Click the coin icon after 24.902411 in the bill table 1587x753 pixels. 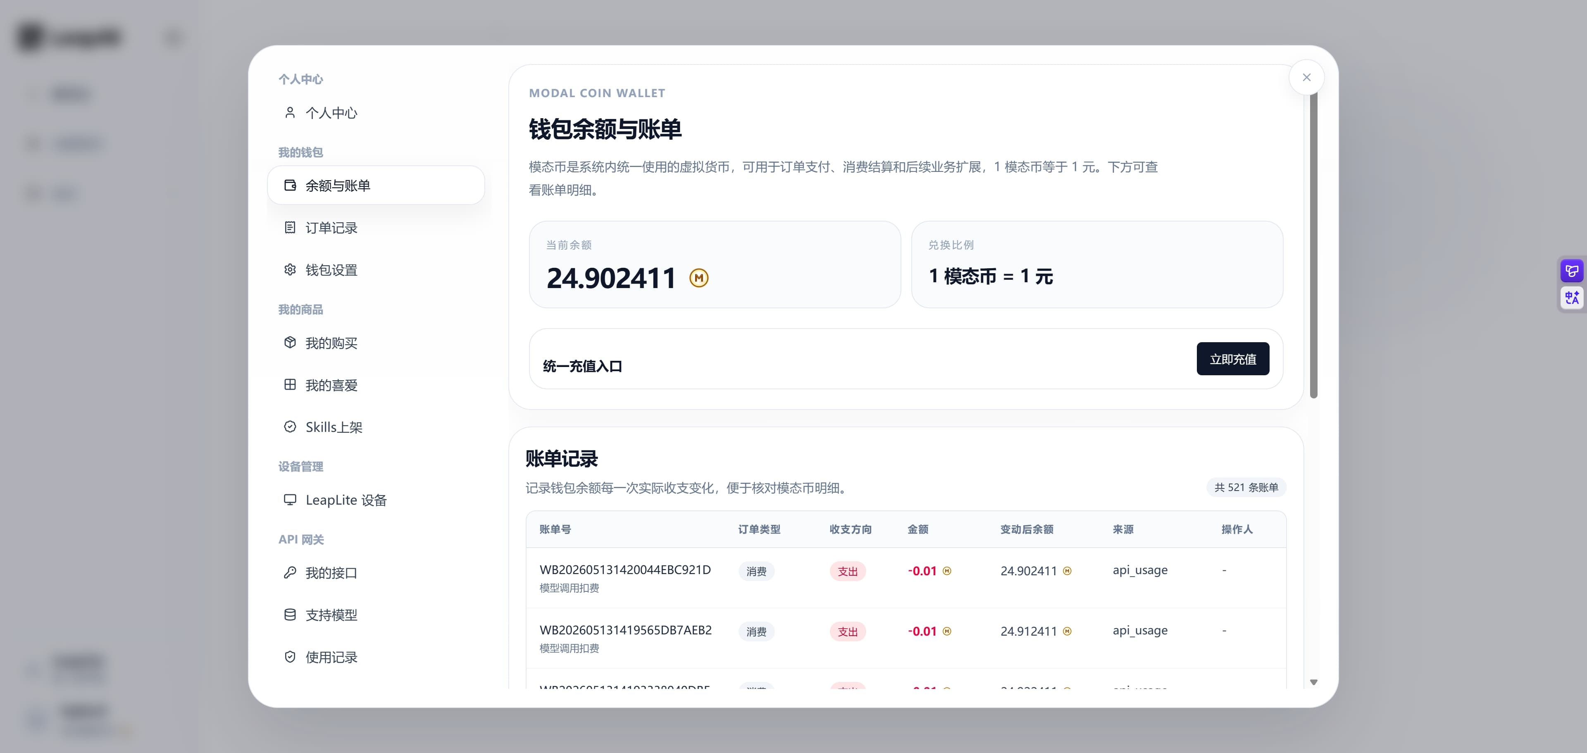pyautogui.click(x=1068, y=571)
